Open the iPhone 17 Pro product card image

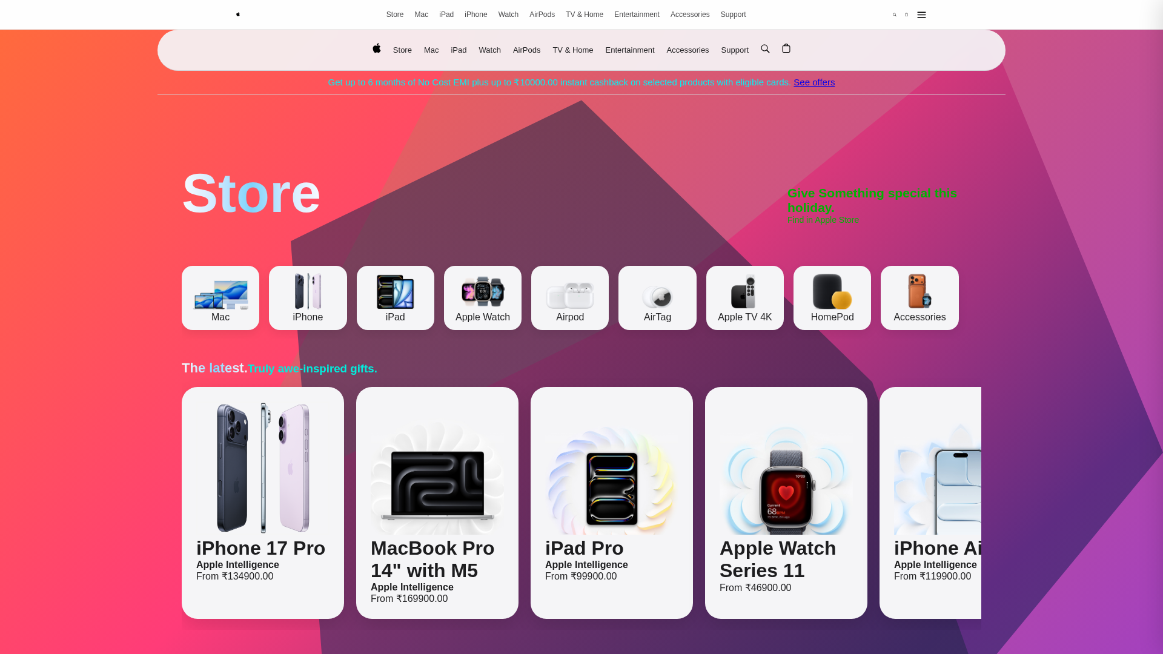[263, 468]
